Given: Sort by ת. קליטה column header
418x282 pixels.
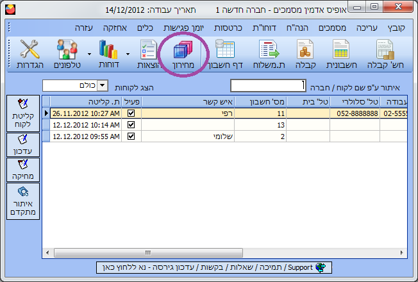Looking at the screenshot, I should pyautogui.click(x=86, y=102).
